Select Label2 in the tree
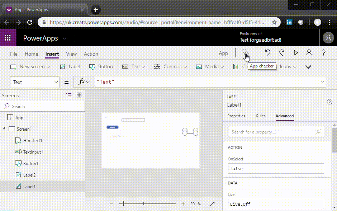 [x=42, y=175]
